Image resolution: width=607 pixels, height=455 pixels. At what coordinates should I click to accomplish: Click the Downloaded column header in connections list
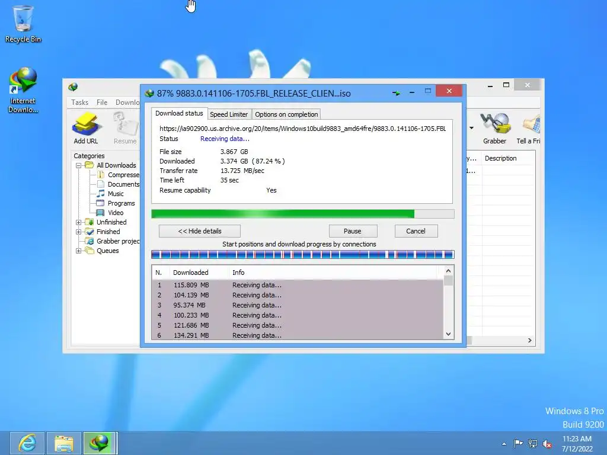[199, 273]
